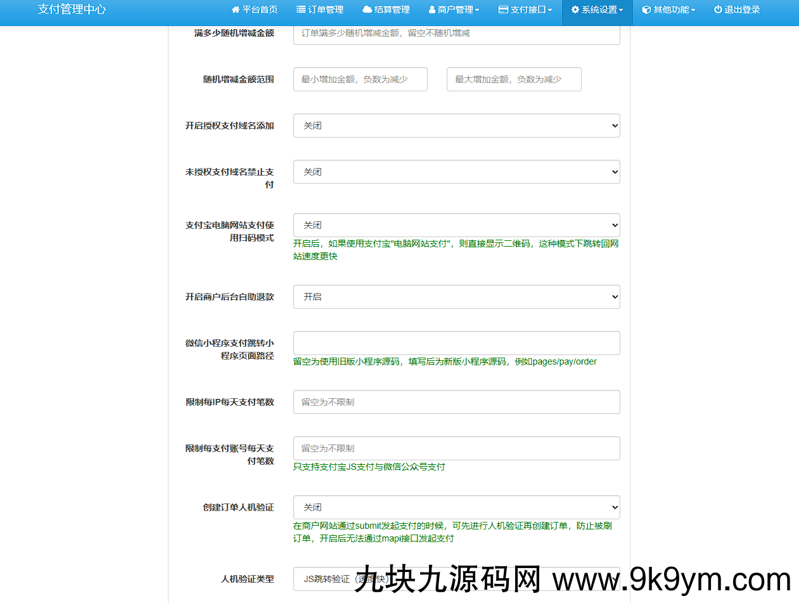Click the list icon beside 订单管理

(301, 10)
